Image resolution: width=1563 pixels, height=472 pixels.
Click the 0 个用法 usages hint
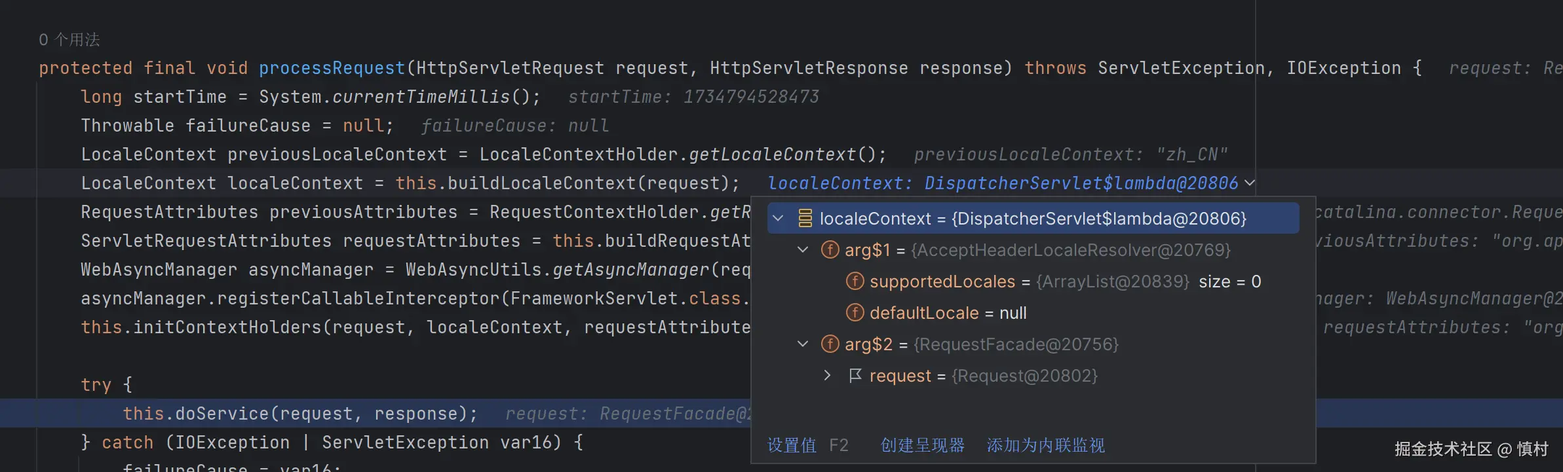click(69, 40)
